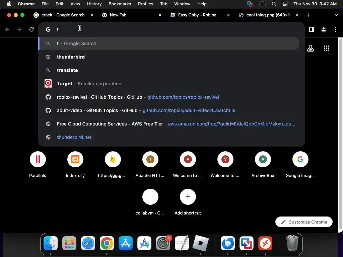343x257 pixels.
Task: Open the roblox-revival GitHub Topics suggestion
Action: pyautogui.click(x=169, y=97)
